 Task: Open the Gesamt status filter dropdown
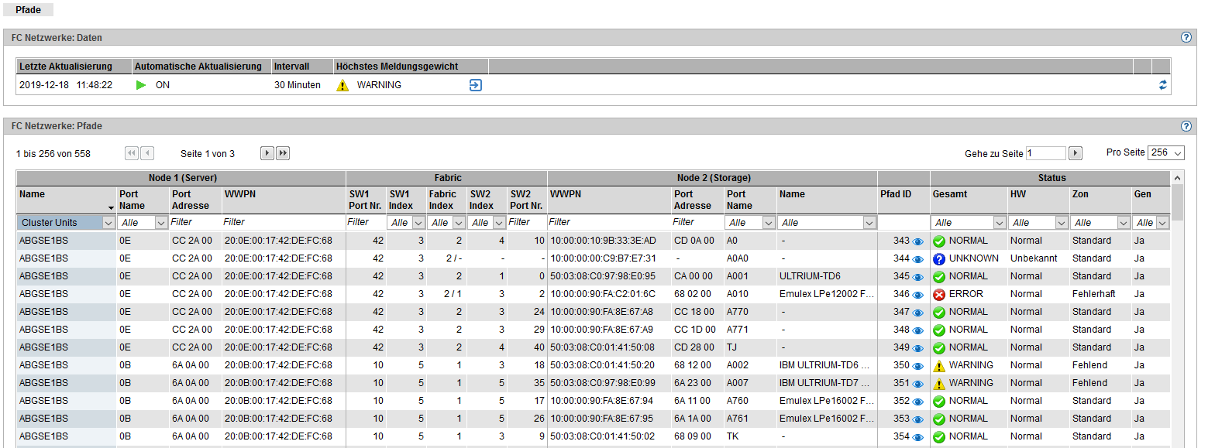point(968,223)
